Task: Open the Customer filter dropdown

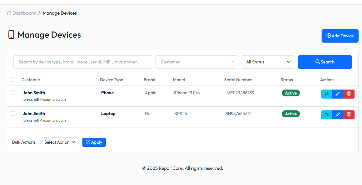Action: pyautogui.click(x=197, y=62)
